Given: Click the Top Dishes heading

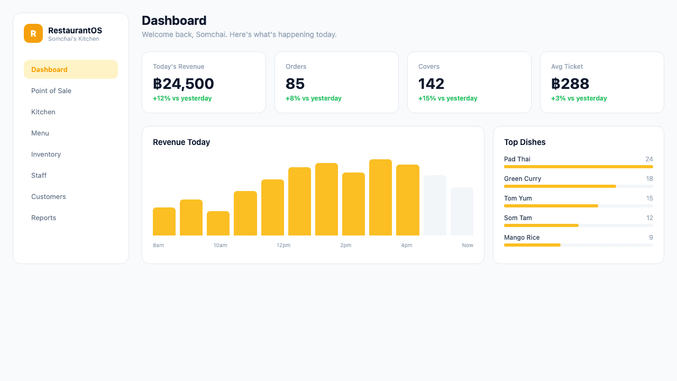Looking at the screenshot, I should pyautogui.click(x=525, y=142).
